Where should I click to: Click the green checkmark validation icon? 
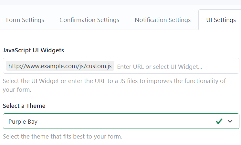(219, 121)
